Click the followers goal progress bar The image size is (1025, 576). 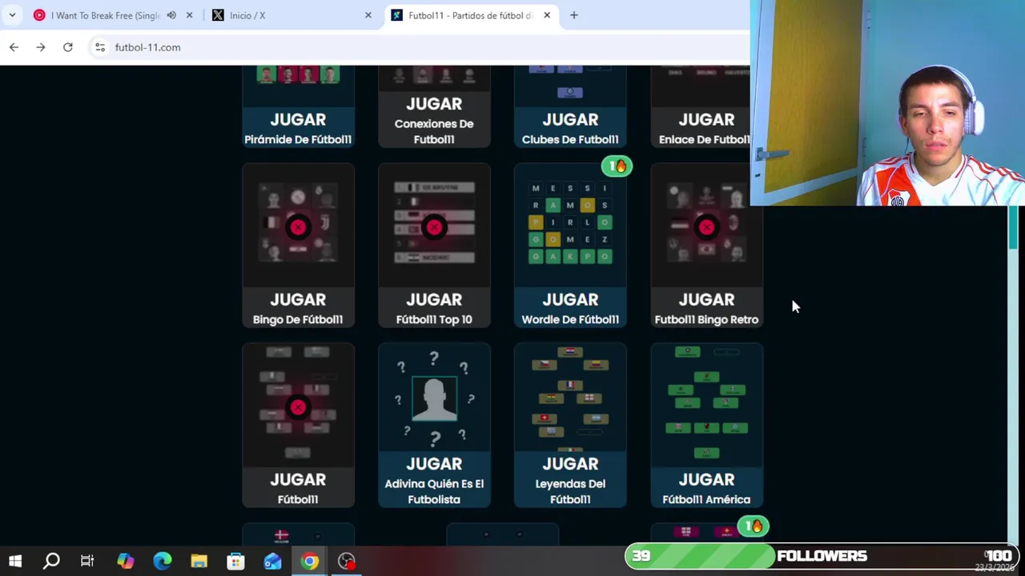pyautogui.click(x=820, y=556)
